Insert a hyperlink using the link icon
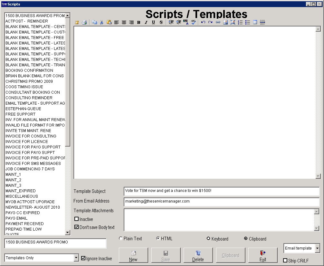324x266 pixels. pyautogui.click(x=218, y=22)
